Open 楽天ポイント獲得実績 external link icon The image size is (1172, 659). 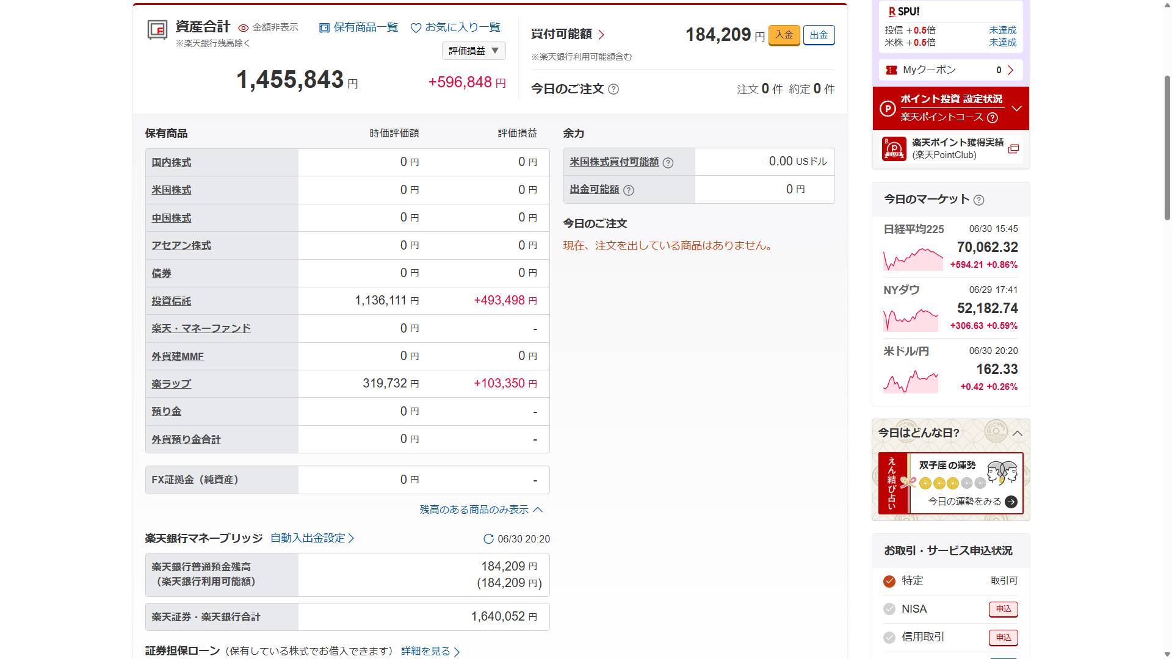pos(1013,149)
